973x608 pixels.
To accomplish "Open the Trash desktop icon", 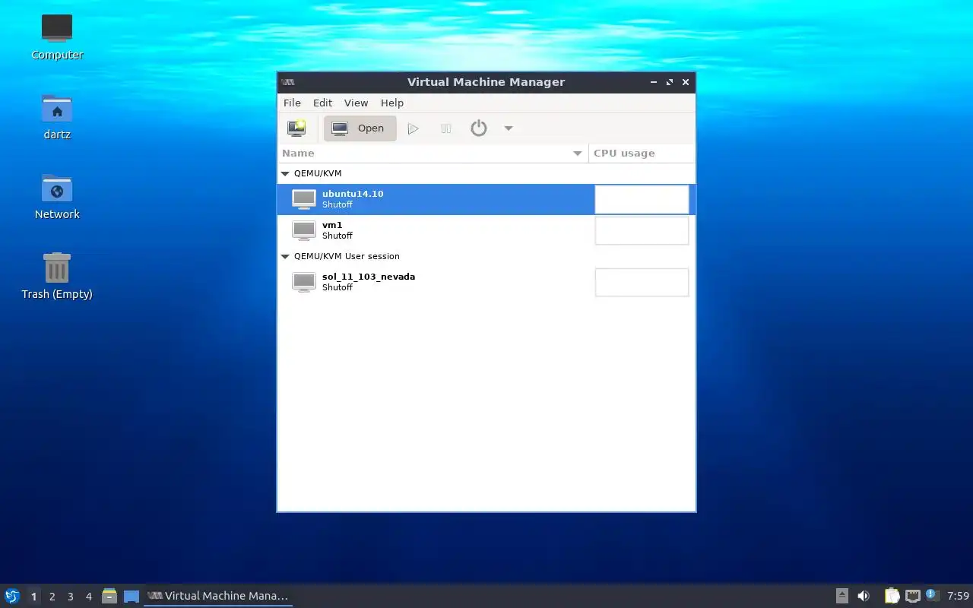I will point(57,276).
